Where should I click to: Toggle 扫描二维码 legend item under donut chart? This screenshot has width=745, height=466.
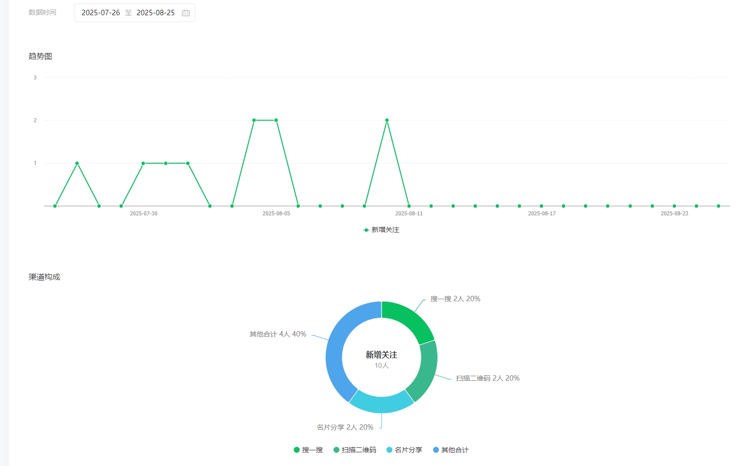[x=355, y=450]
